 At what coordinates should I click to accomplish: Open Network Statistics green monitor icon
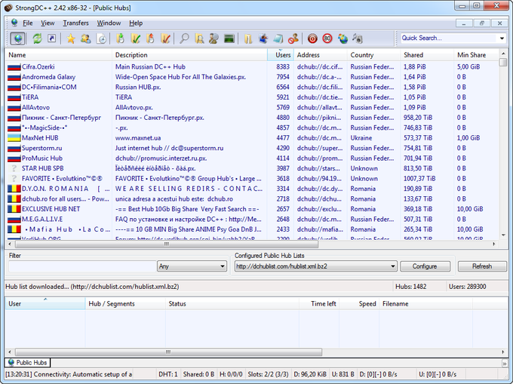[x=229, y=38]
